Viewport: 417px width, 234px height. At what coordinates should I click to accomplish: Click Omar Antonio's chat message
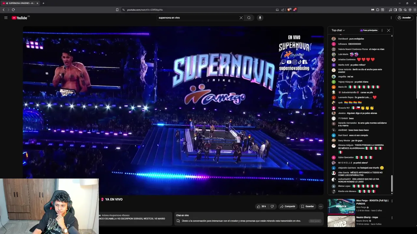pos(357,71)
